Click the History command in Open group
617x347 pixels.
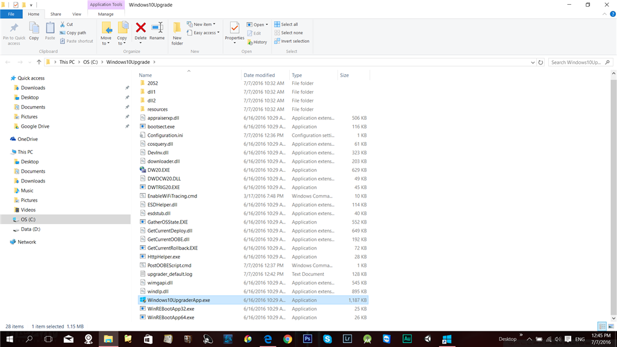point(257,42)
